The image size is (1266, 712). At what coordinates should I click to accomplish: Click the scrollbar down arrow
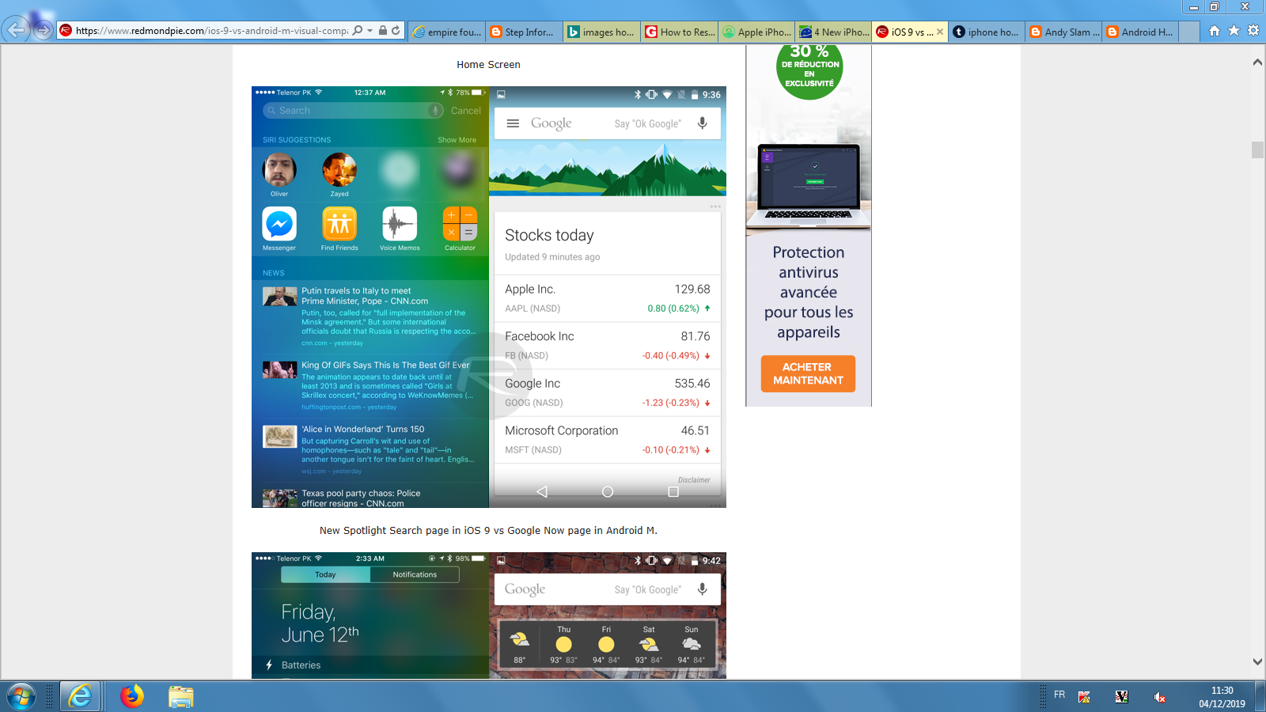click(x=1257, y=661)
